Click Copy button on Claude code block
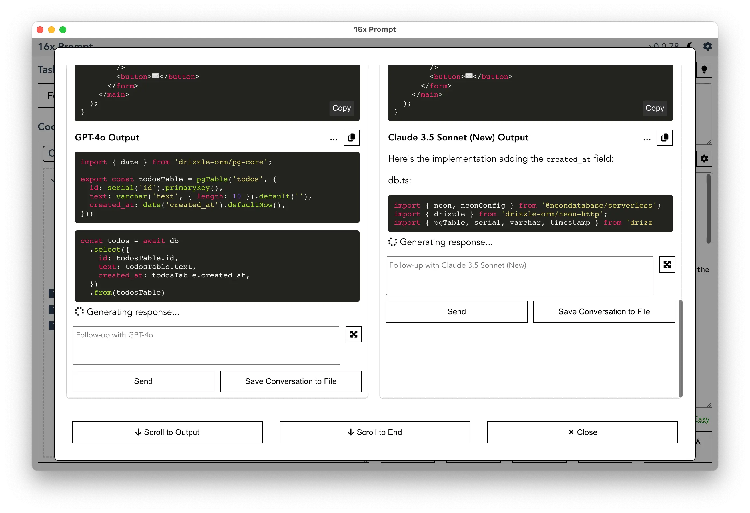The image size is (750, 513). 654,108
